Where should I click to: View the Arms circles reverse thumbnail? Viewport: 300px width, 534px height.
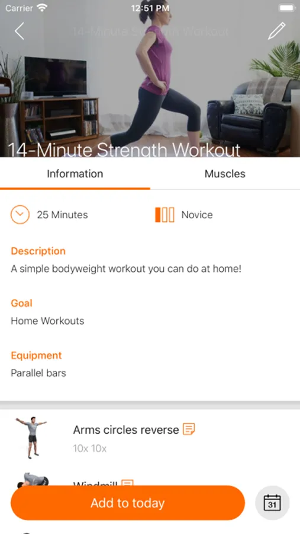click(x=31, y=437)
